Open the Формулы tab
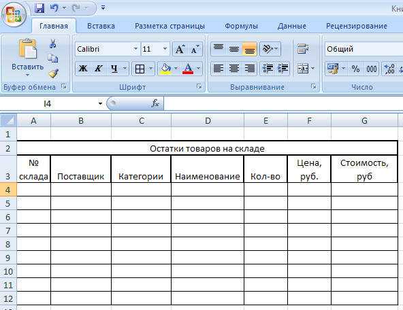 click(x=241, y=26)
